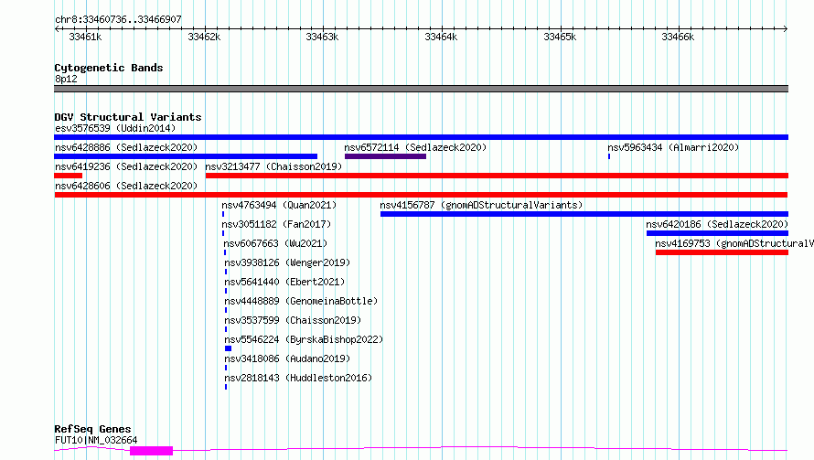Click the DGV Structural Variants track title
This screenshot has width=814, height=460.
pyautogui.click(x=128, y=117)
